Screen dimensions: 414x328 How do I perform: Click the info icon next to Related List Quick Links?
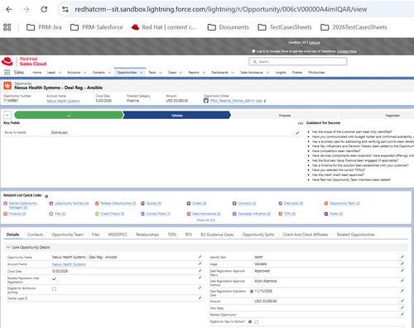coord(46,197)
